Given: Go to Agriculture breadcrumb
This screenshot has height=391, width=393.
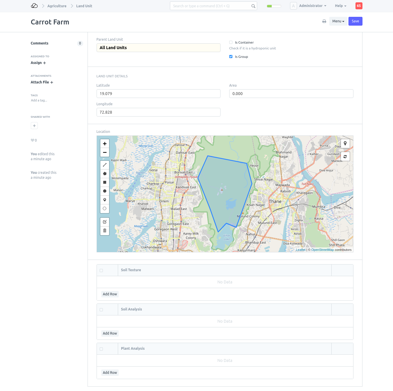Looking at the screenshot, I should tap(57, 6).
